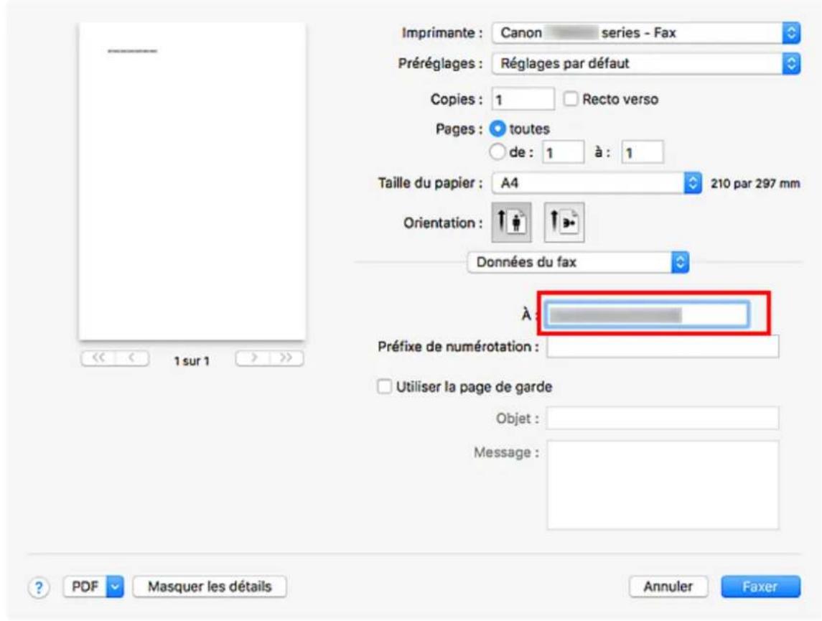822x621 pixels.
Task: Open the PDF menu arrow
Action: point(116,587)
